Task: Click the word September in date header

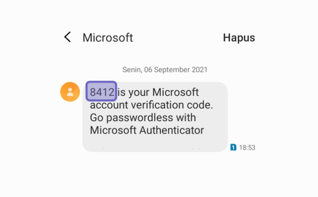Action: (x=172, y=70)
